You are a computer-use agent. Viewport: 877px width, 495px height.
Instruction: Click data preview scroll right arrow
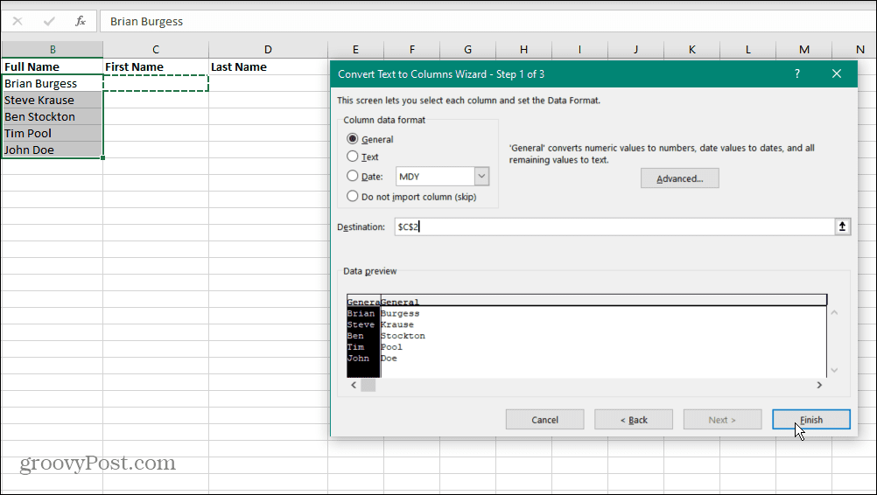tap(819, 385)
